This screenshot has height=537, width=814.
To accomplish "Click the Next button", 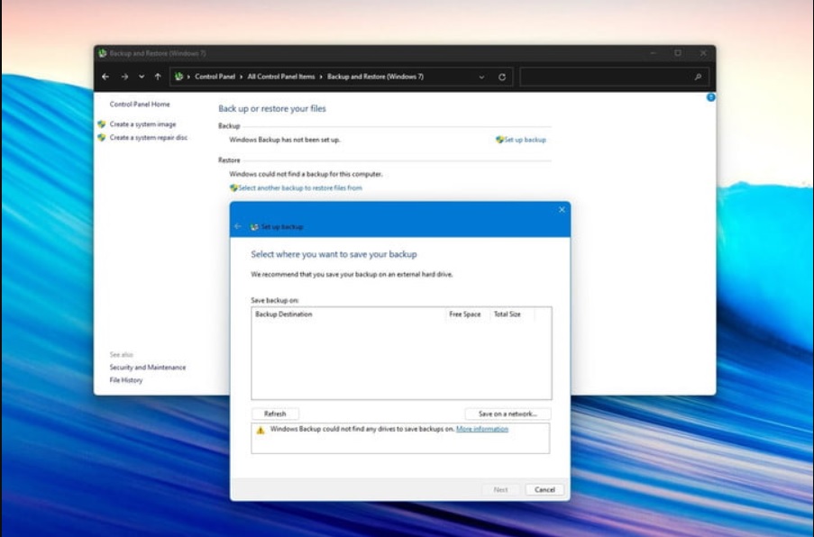I will pyautogui.click(x=500, y=490).
